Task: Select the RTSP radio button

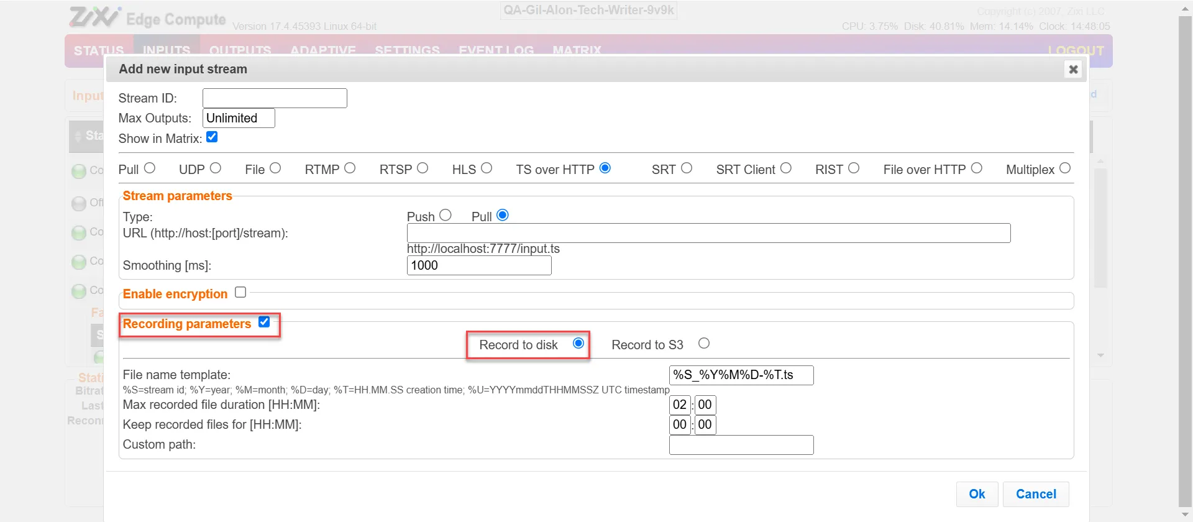Action: coord(423,168)
